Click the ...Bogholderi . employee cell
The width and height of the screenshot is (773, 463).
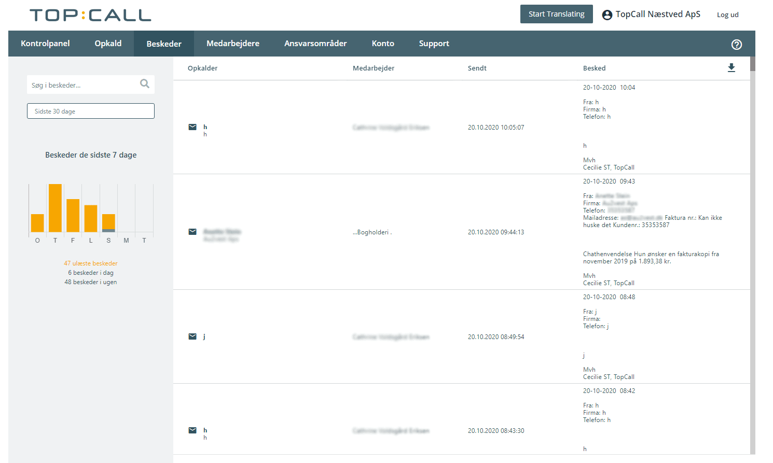[x=372, y=232]
